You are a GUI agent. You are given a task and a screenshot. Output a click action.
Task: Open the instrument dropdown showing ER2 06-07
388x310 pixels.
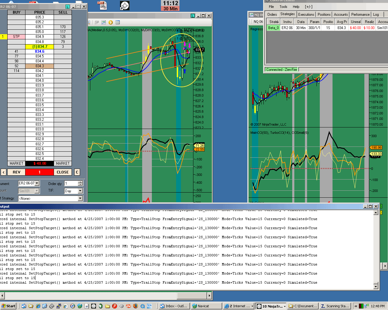[x=37, y=183]
